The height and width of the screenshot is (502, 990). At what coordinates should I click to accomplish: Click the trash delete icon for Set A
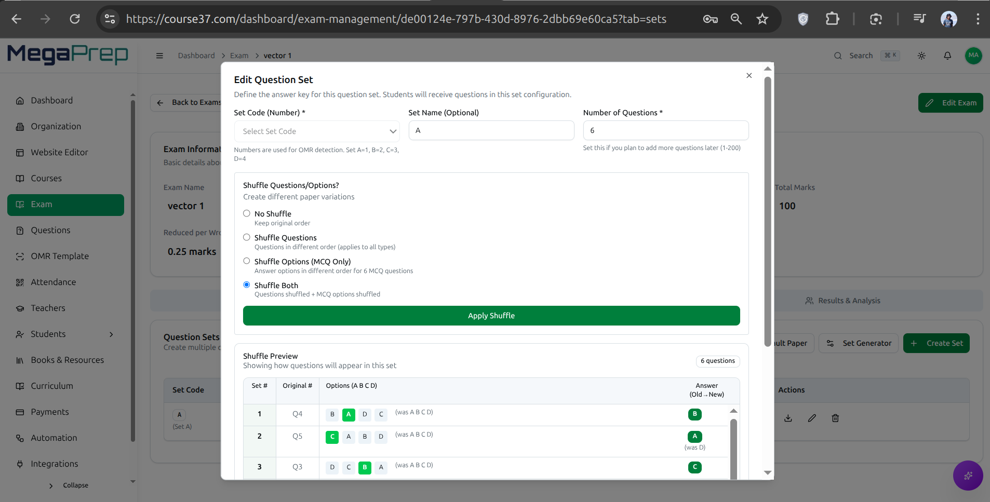tap(835, 418)
